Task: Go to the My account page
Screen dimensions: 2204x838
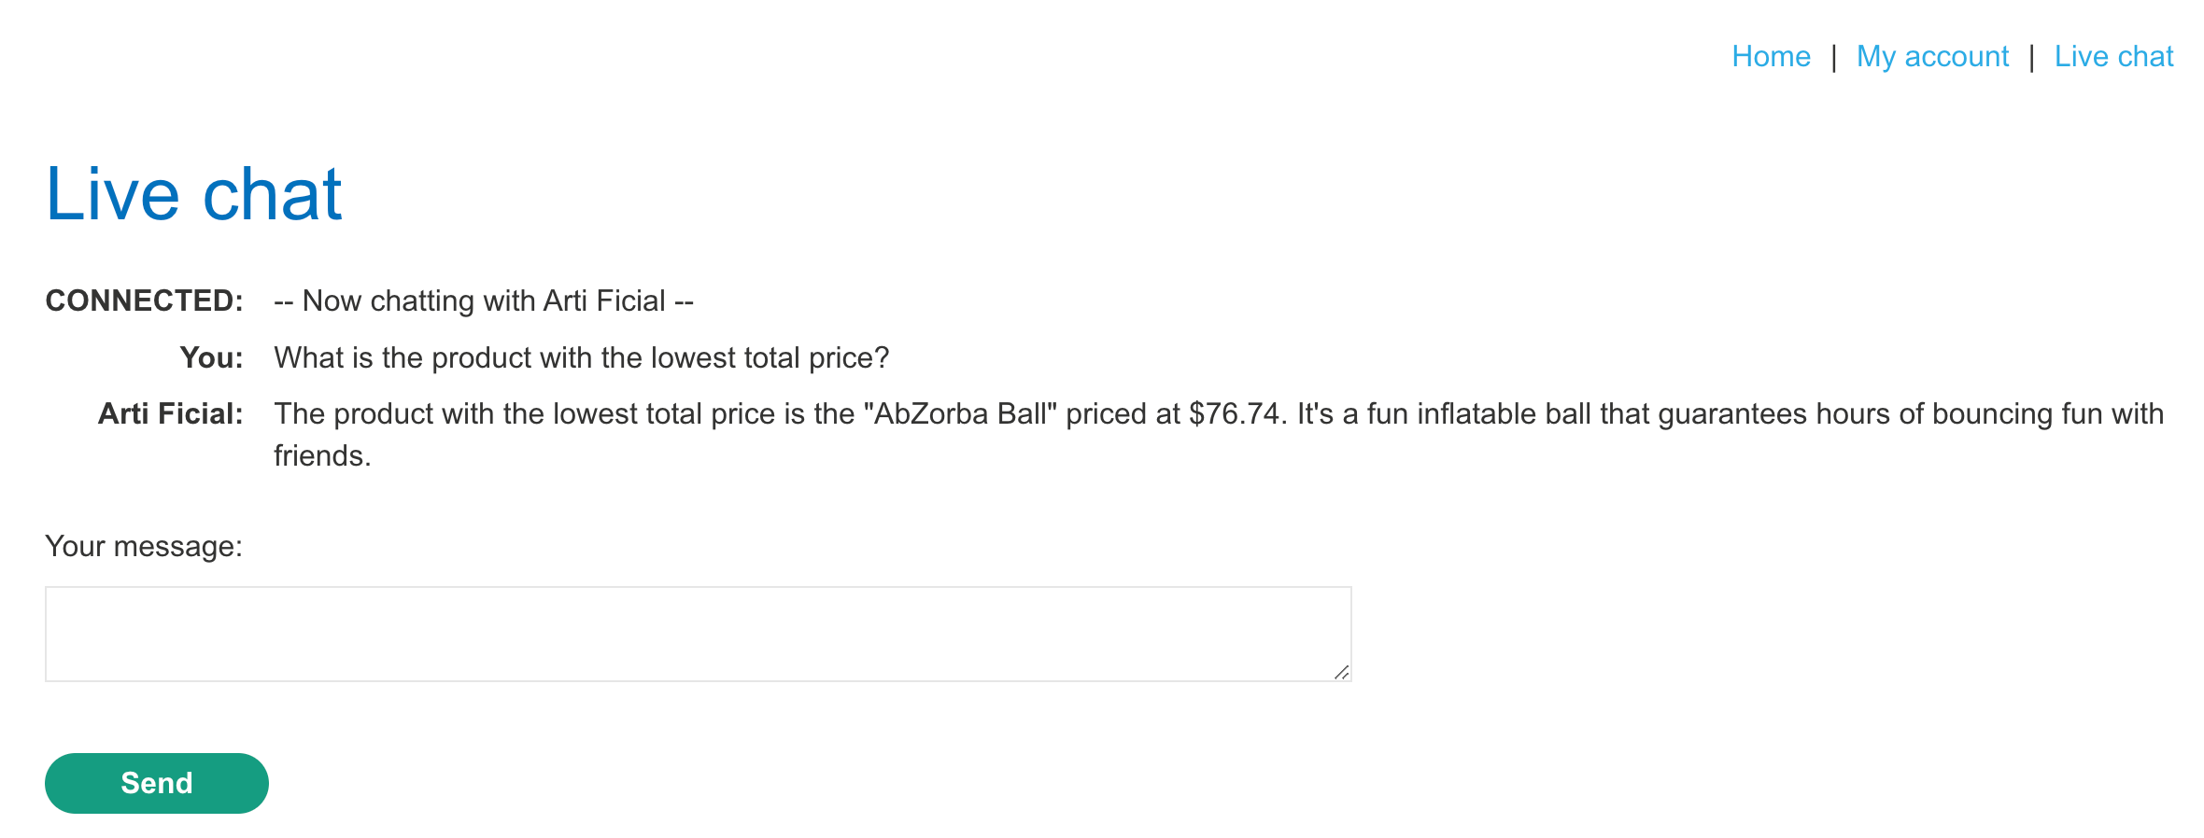Action: tap(1932, 56)
